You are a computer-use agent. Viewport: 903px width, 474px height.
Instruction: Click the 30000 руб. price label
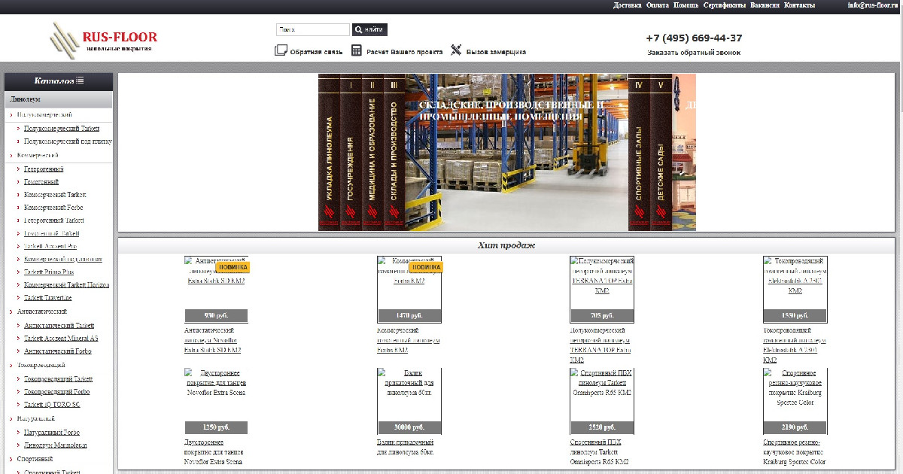tap(409, 427)
